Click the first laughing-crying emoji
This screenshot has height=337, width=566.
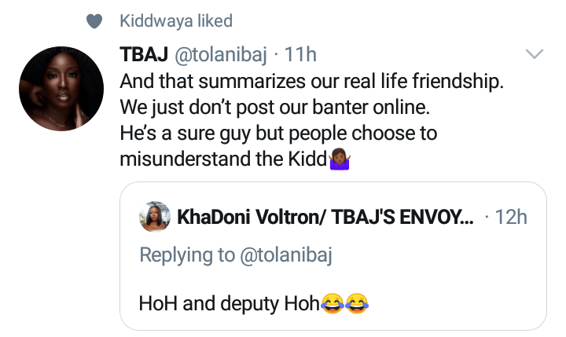point(333,302)
